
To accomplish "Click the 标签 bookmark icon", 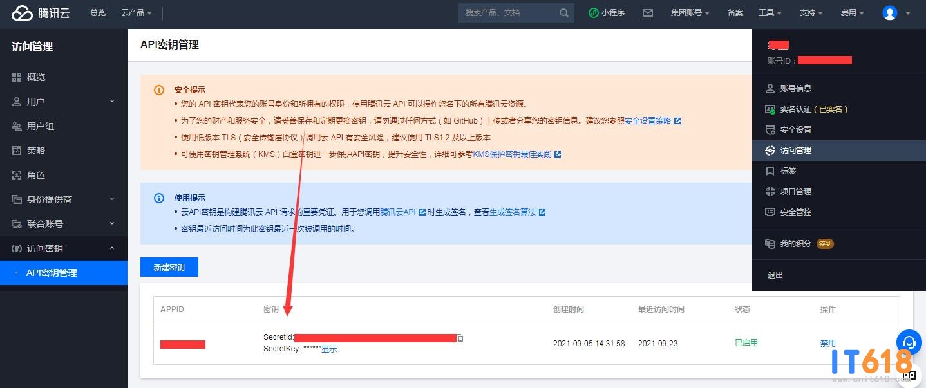I will (x=770, y=171).
